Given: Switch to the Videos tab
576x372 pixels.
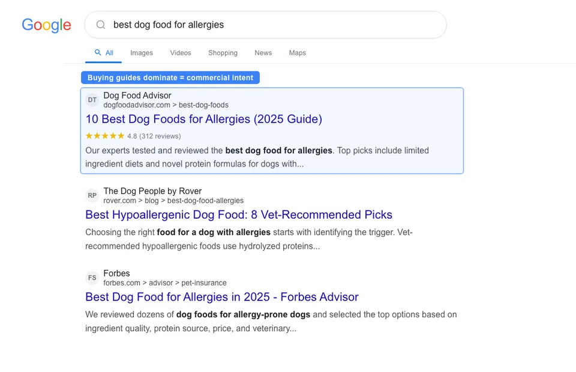Looking at the screenshot, I should tap(180, 53).
